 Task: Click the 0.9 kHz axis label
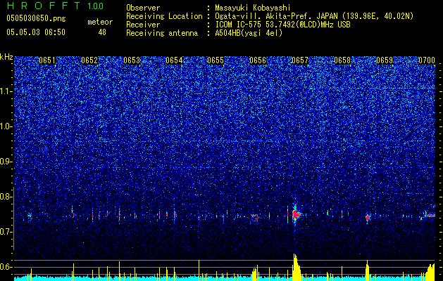6,162
